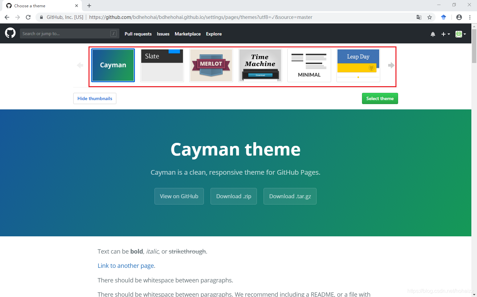Open the notifications bell
Viewport: 477px width, 297px height.
coord(433,34)
